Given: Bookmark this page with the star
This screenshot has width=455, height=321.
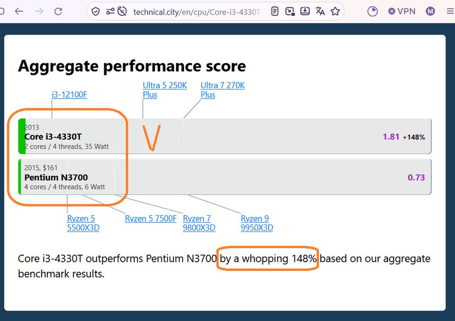Looking at the screenshot, I should pyautogui.click(x=335, y=11).
